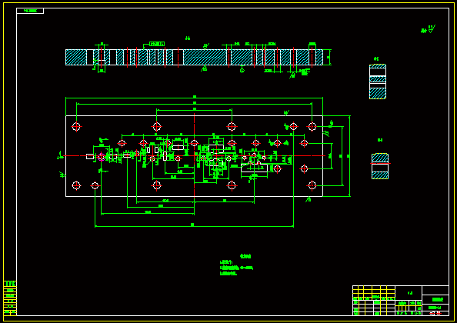
Task: Select the top-left corner hole of the plate
Action: click(x=76, y=127)
